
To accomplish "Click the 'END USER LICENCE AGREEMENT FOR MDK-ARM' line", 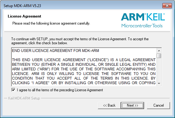I will pos(56,51).
